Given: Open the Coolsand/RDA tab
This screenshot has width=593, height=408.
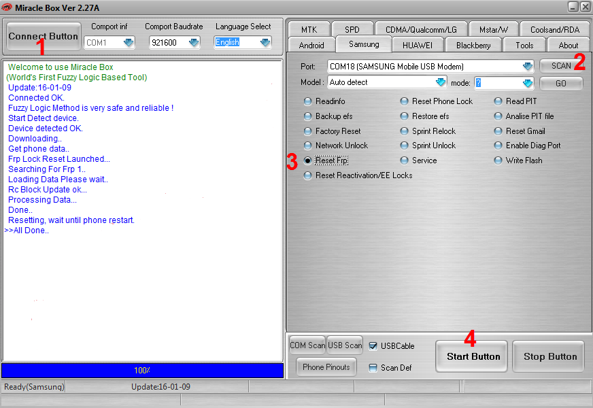Looking at the screenshot, I should [555, 29].
